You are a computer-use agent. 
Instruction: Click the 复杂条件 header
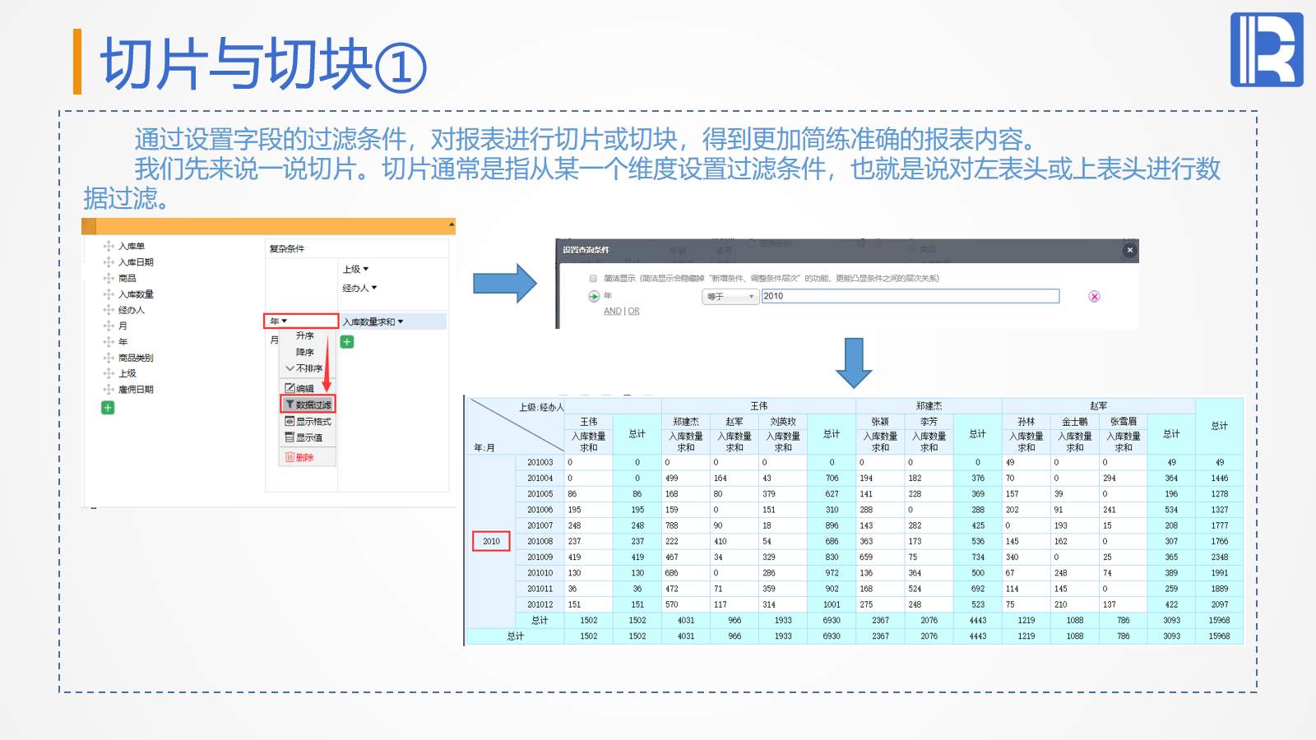pos(287,248)
